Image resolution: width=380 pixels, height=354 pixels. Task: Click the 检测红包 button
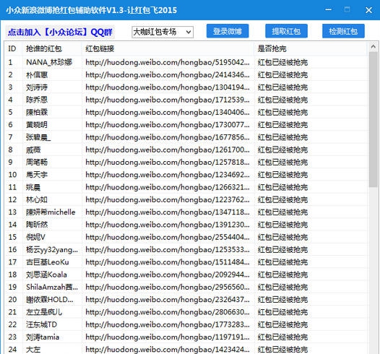point(343,31)
